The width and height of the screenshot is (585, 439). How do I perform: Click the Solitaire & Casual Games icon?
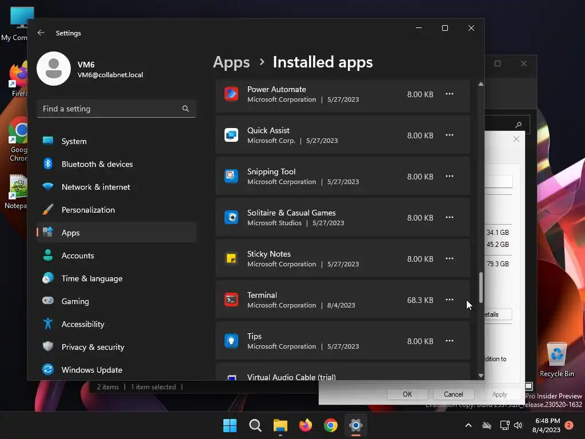click(231, 217)
